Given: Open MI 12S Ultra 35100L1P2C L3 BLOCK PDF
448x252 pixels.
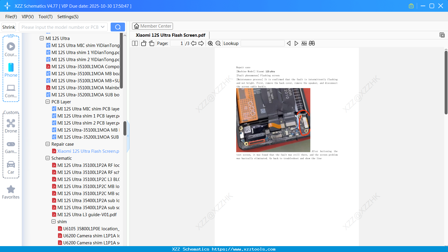Looking at the screenshot, I should click(x=88, y=179).
